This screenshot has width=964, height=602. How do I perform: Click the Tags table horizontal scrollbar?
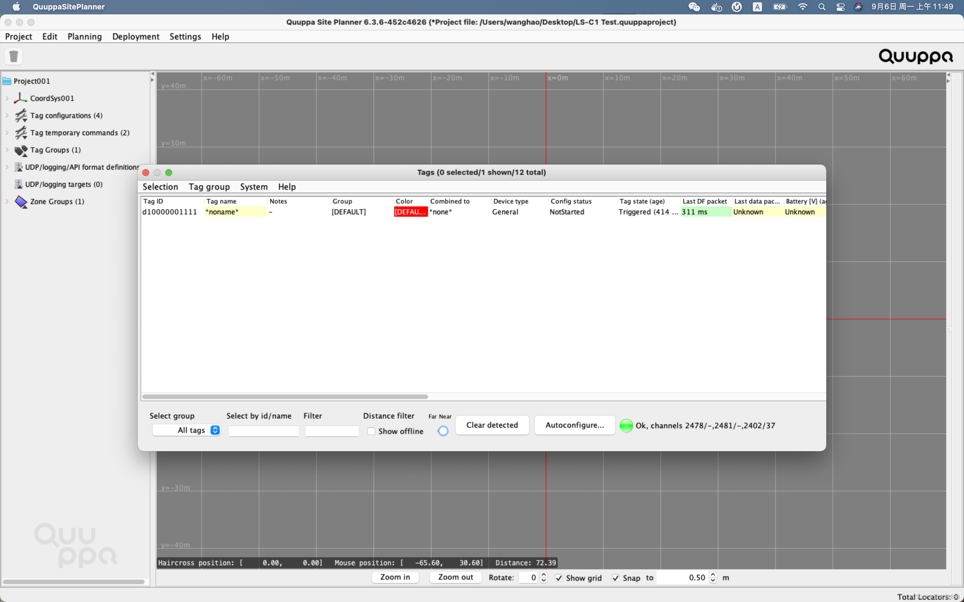285,397
